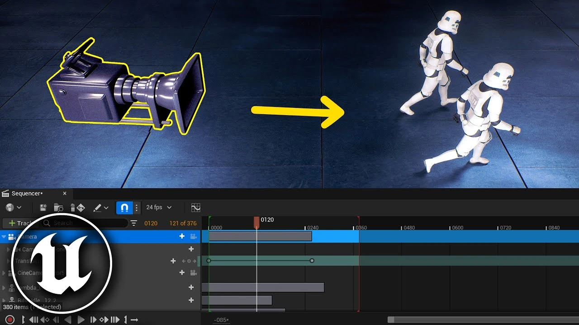This screenshot has width=579, height=325.
Task: Jump to previous key on Transform row
Action: click(x=184, y=261)
